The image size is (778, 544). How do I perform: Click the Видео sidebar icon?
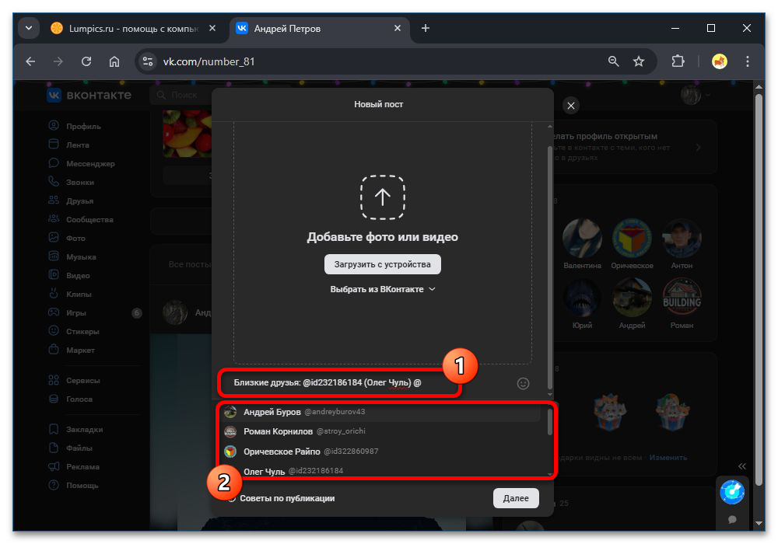click(x=54, y=274)
